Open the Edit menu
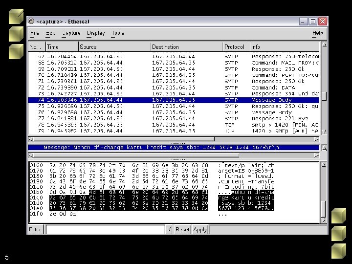Viewport: 352px width, 264px height. tap(50, 33)
